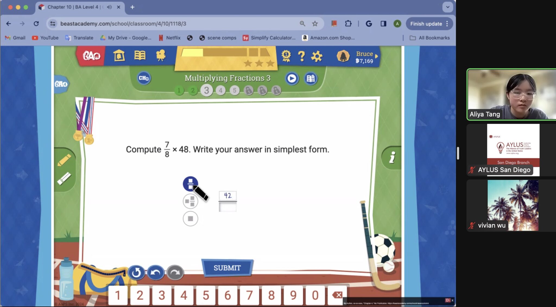Image resolution: width=556 pixels, height=307 pixels.
Task: Mute the Chapter 10 tab audio
Action: click(x=109, y=7)
